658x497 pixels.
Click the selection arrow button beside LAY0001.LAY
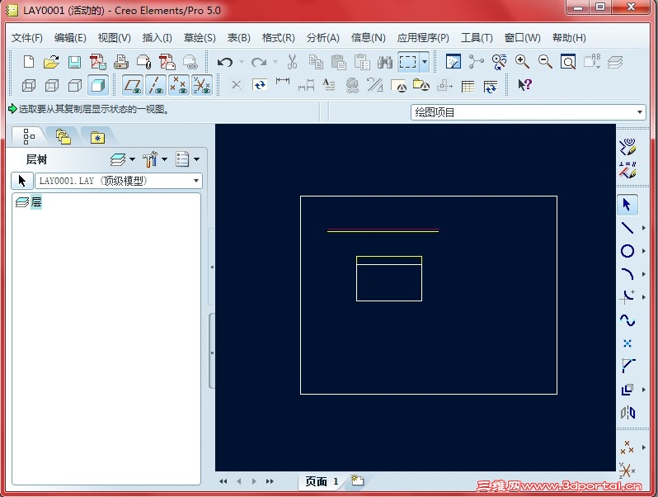click(x=21, y=181)
